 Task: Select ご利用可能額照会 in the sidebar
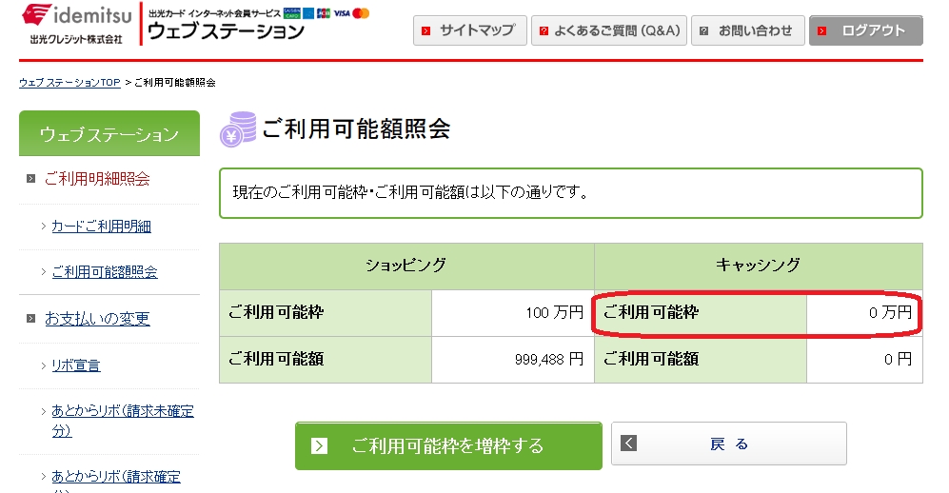pos(105,272)
